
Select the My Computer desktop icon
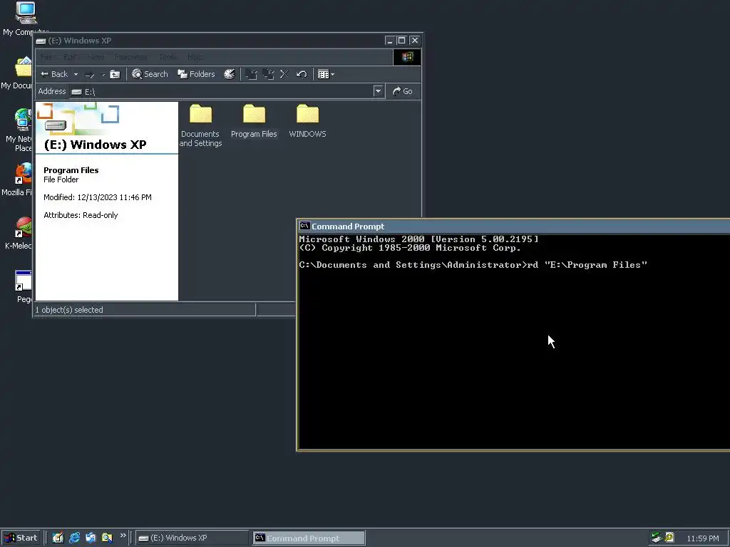(25, 19)
